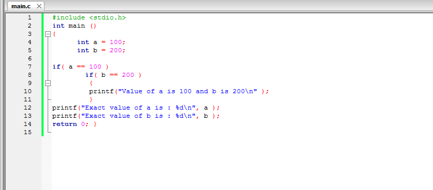Click the 'int main ()' declaration
Viewport: 433px width, 190px height.
click(74, 26)
